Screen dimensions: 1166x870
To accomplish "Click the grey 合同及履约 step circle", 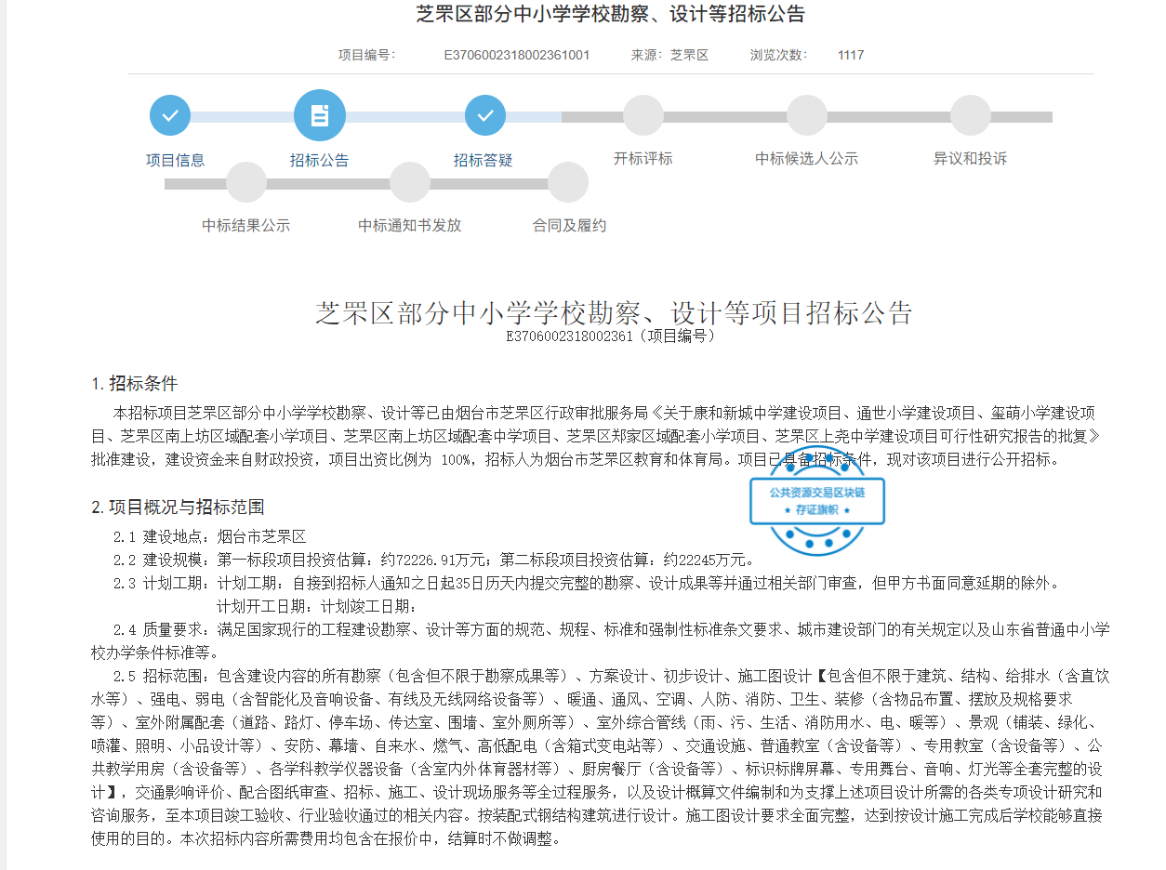I will click(568, 182).
